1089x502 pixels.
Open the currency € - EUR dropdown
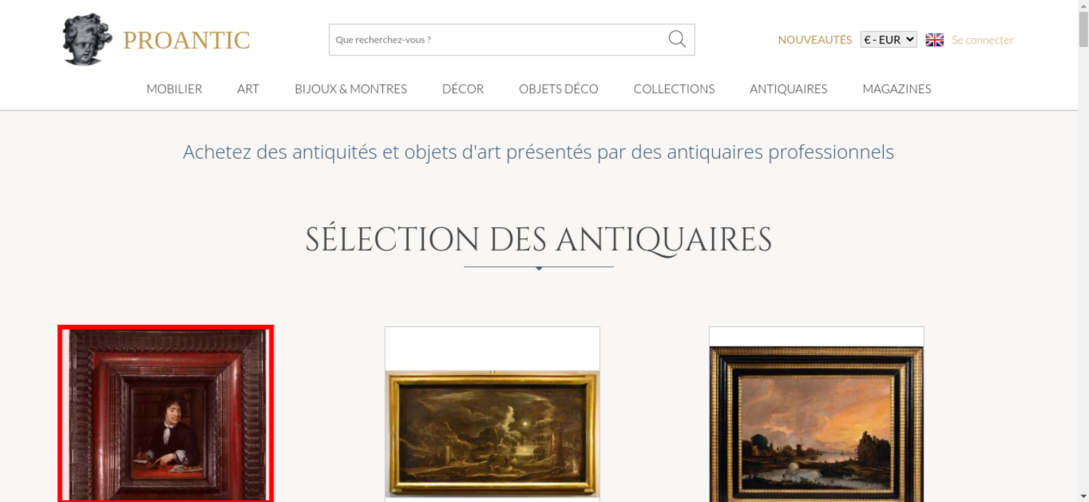click(889, 40)
